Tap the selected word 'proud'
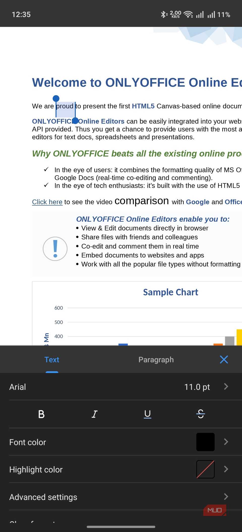This screenshot has height=532, width=242. [x=65, y=106]
